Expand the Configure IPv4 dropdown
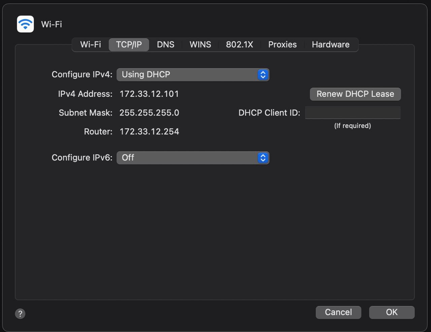The height and width of the screenshot is (332, 431). 193,75
